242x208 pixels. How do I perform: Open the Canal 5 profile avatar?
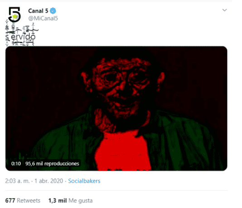pos(15,15)
